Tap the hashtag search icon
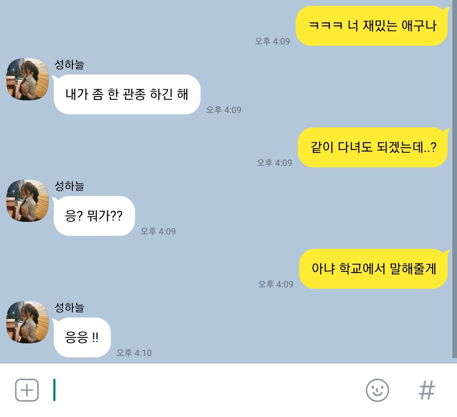The image size is (457, 417). click(427, 390)
